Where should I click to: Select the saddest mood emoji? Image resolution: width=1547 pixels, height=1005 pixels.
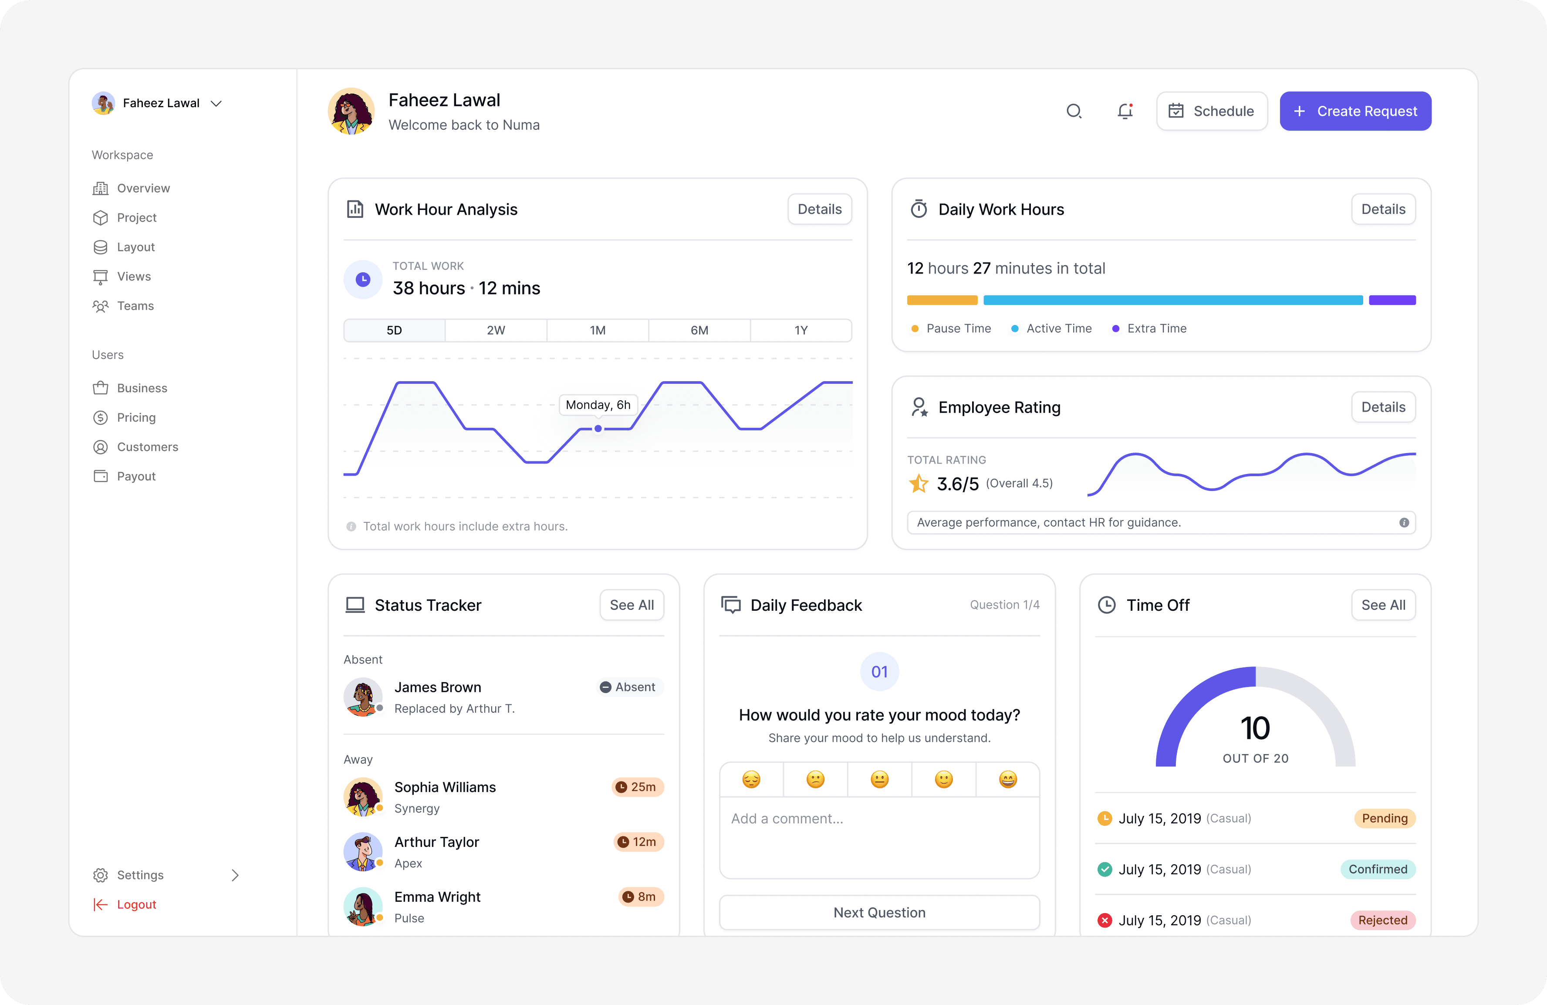(x=751, y=779)
